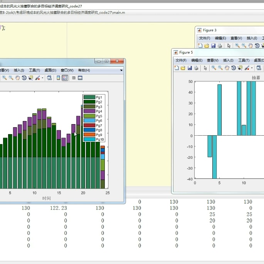Click Pg4 purple swatch in legend
The height and width of the screenshot is (264, 264).
pos(89,111)
